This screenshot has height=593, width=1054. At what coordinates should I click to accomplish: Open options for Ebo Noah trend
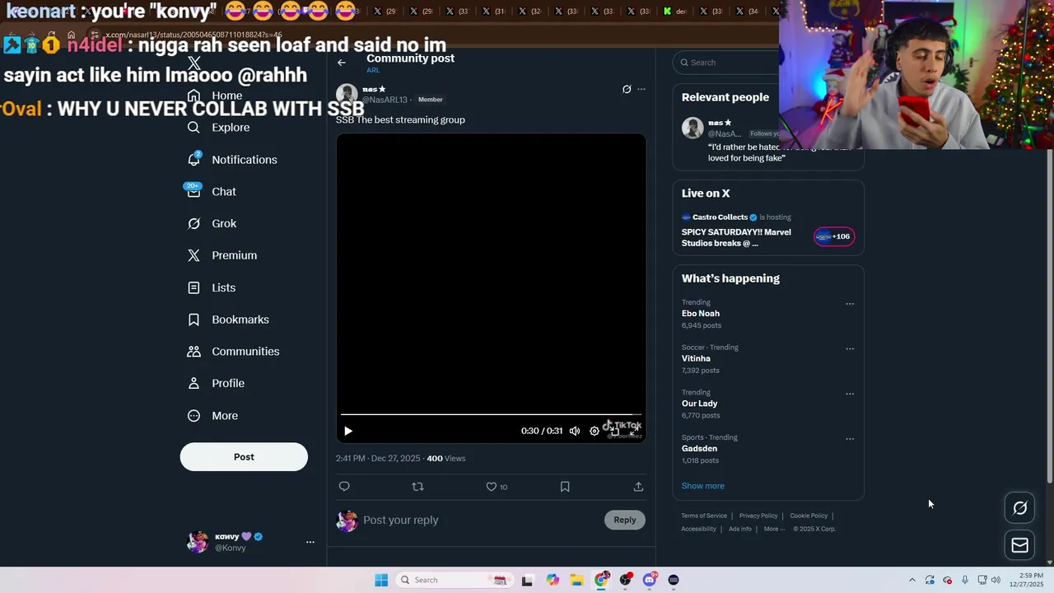coord(850,304)
